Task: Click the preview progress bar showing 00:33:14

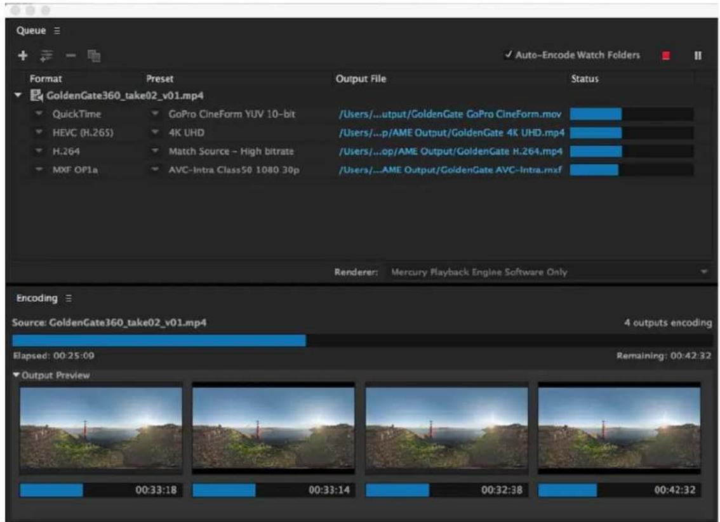Action: (273, 490)
